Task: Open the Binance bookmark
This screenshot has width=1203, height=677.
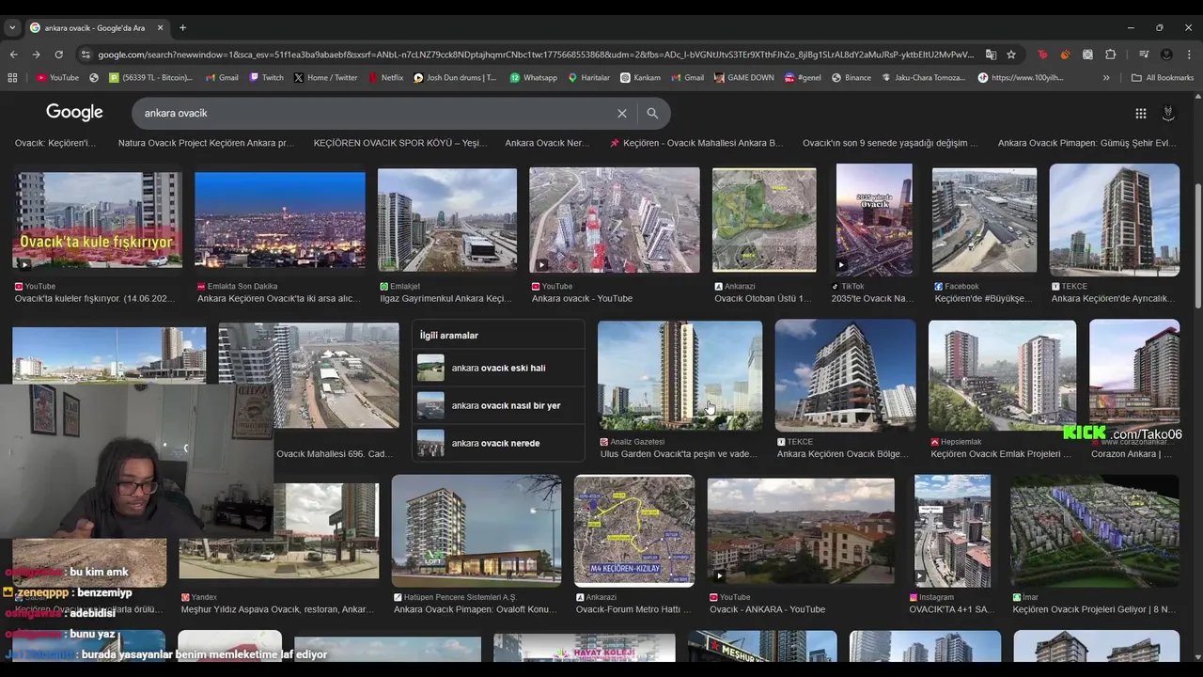Action: click(x=851, y=78)
